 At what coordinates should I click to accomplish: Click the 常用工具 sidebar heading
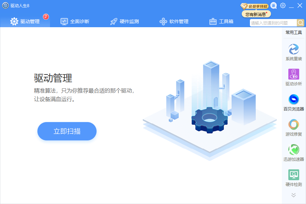coord(294,32)
